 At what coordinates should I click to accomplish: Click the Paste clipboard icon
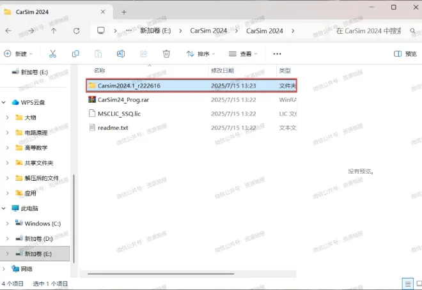(x=98, y=54)
